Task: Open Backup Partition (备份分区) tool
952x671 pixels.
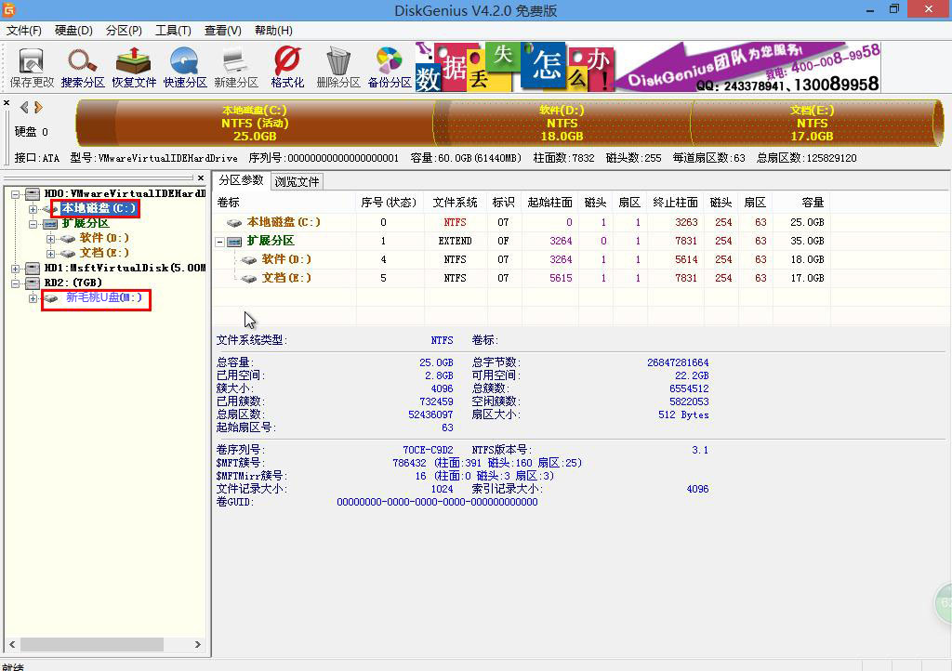Action: (390, 68)
